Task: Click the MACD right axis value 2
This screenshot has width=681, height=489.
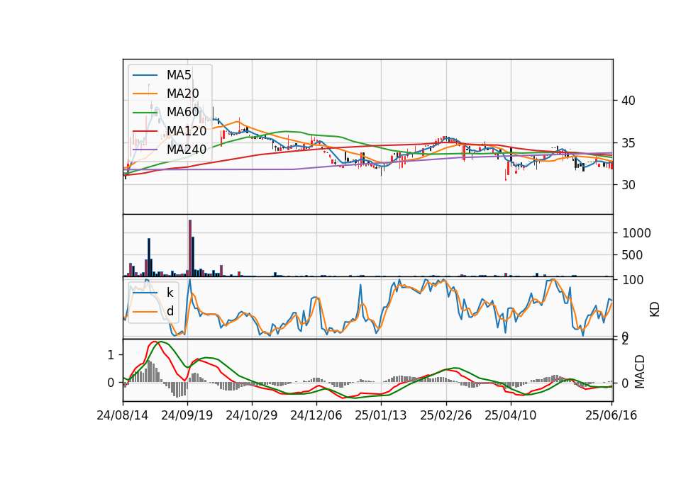Action: 625,341
